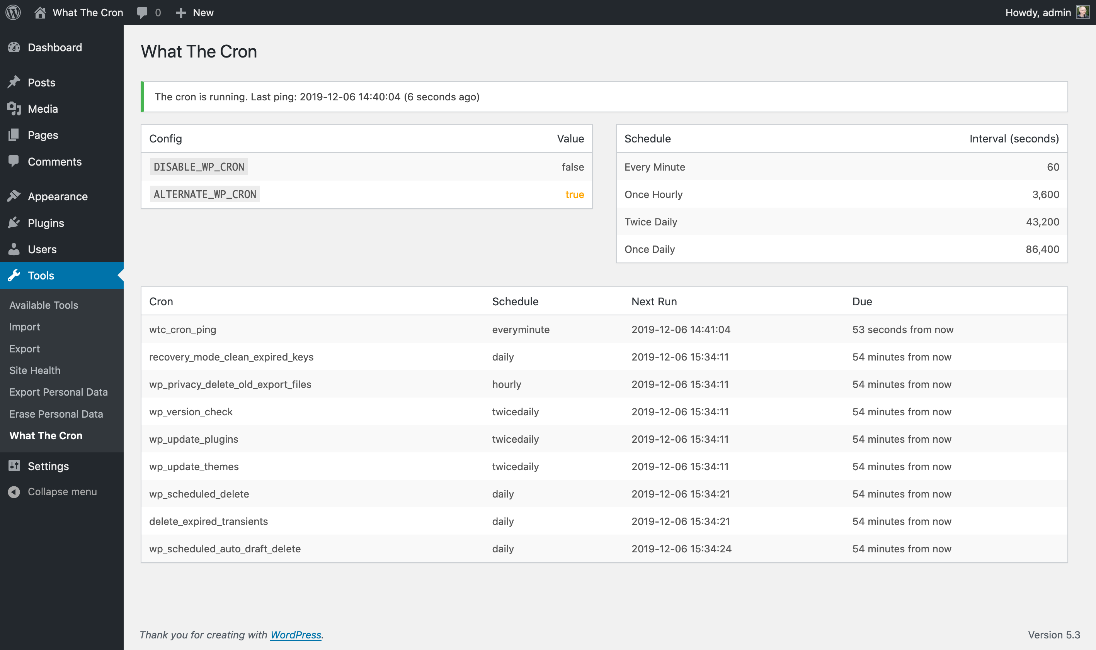The image size is (1096, 650).
Task: Click the admin avatar thumbnail
Action: 1082,12
